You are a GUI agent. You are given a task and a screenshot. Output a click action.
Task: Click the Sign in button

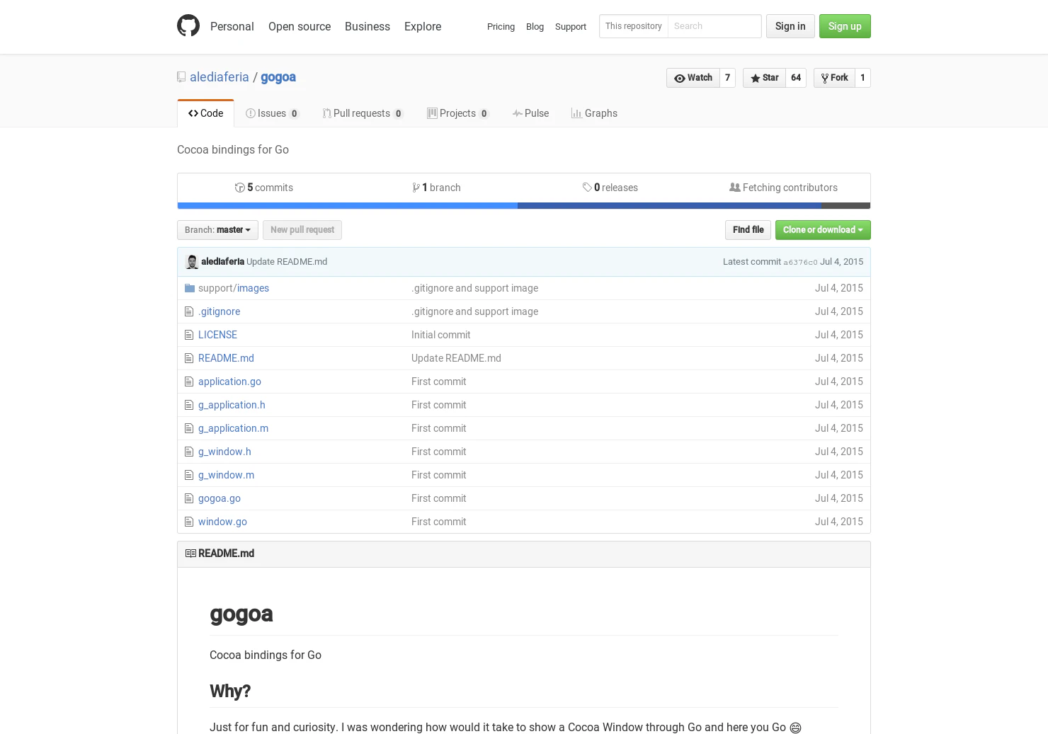tap(790, 26)
